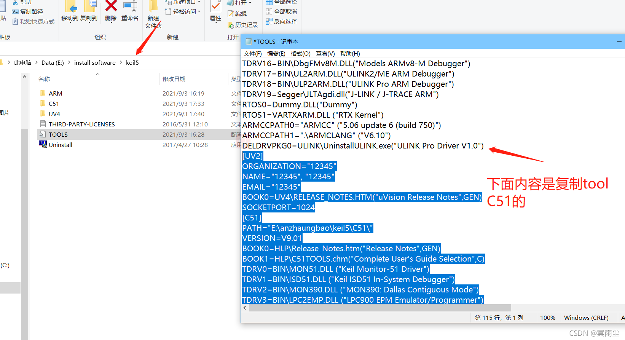Image resolution: width=625 pixels, height=340 pixels.
Task: Open Notepad File (文件) menu
Action: [253, 54]
